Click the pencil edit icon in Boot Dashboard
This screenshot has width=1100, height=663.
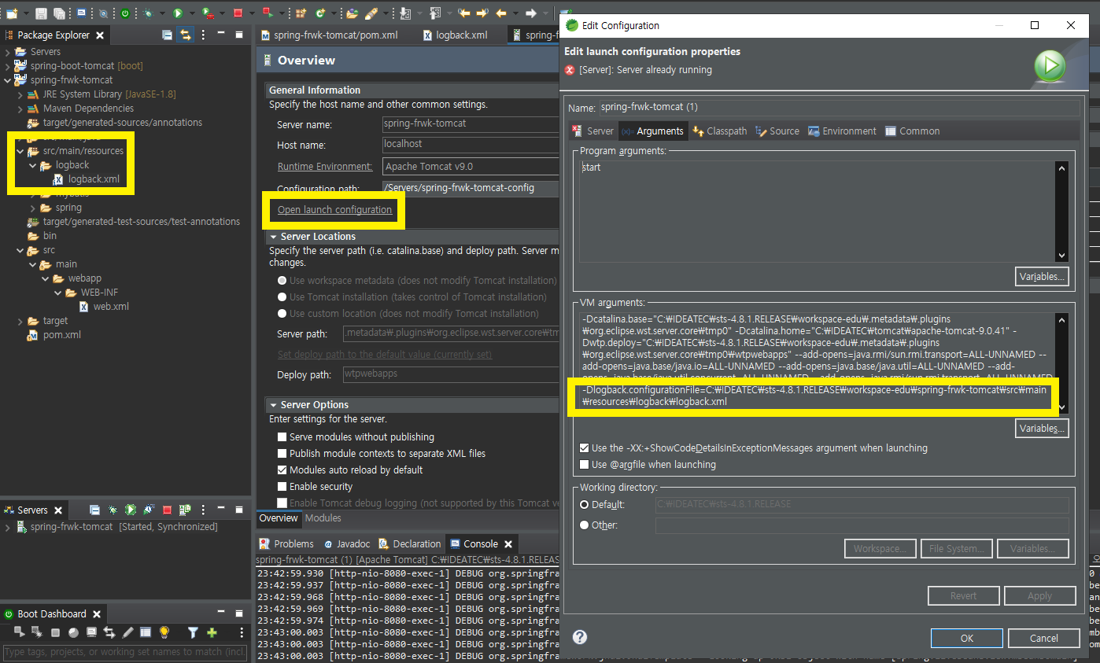(127, 632)
